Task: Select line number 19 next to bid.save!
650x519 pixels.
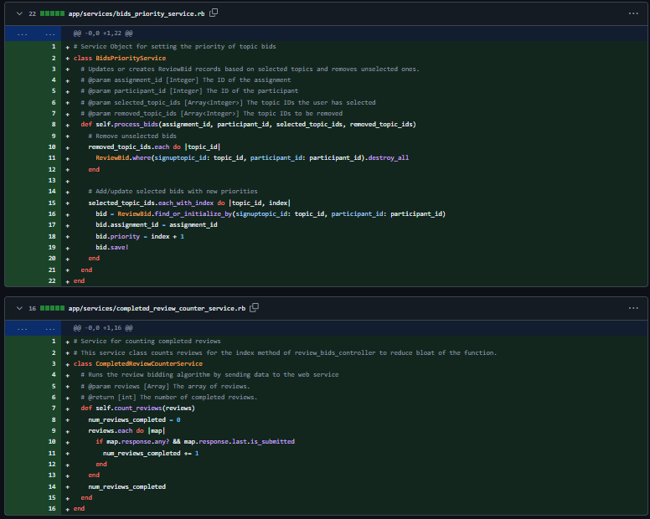Action: (53, 248)
